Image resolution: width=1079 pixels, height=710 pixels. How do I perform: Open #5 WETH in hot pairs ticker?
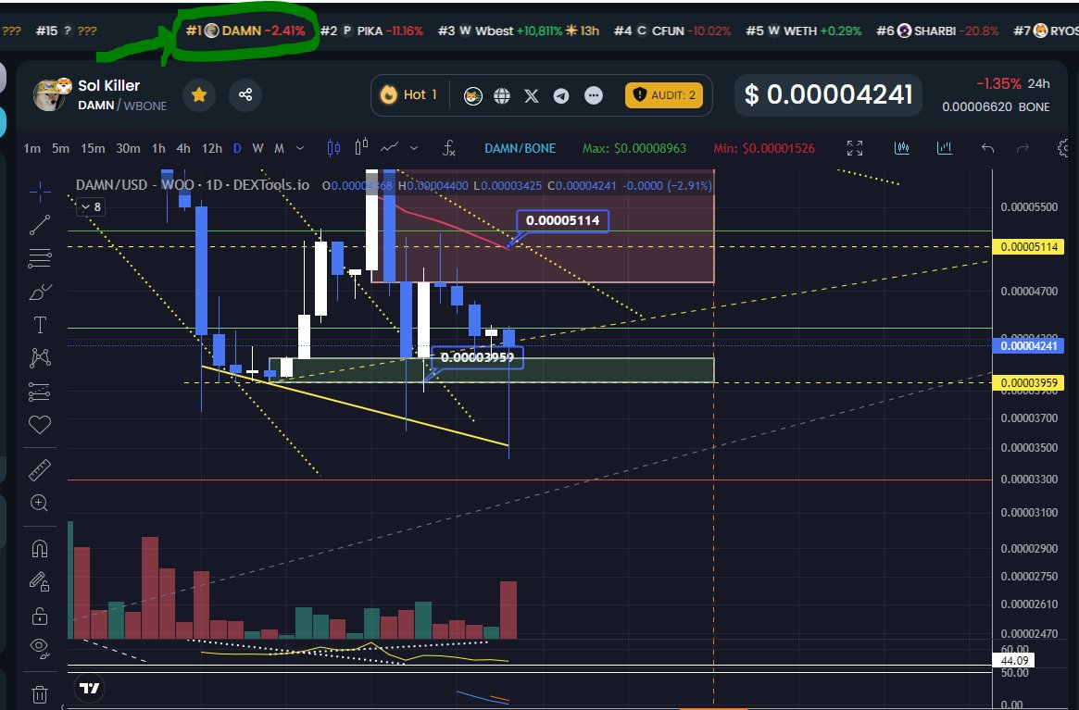pyautogui.click(x=804, y=31)
